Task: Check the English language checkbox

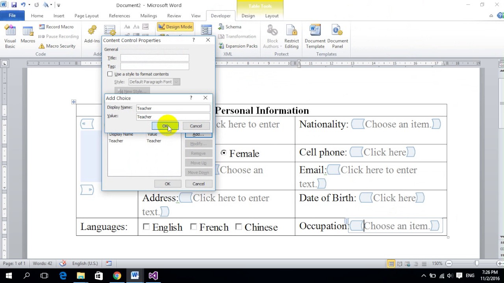Action: tap(146, 227)
